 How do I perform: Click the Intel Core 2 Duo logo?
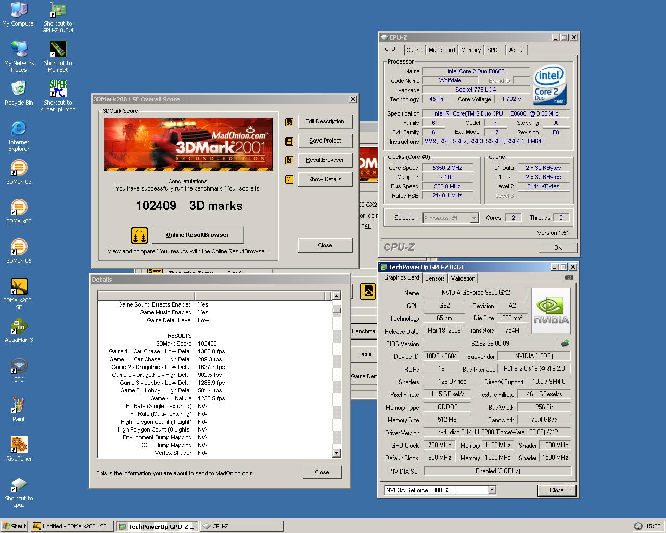click(549, 85)
